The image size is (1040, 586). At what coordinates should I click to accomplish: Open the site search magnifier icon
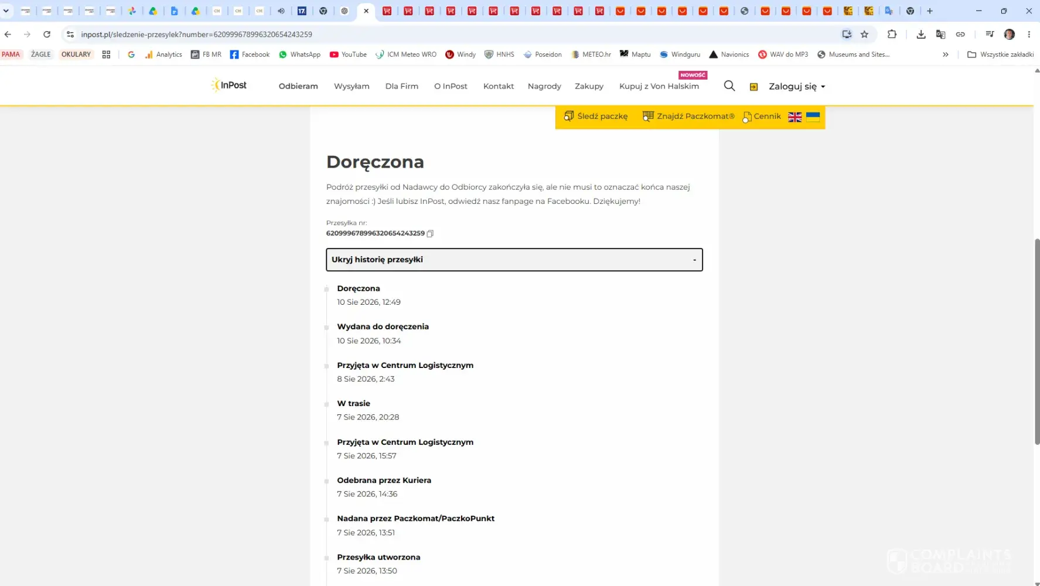pos(729,86)
